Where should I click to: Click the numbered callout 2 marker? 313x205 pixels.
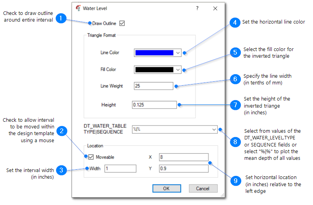click(x=61, y=130)
